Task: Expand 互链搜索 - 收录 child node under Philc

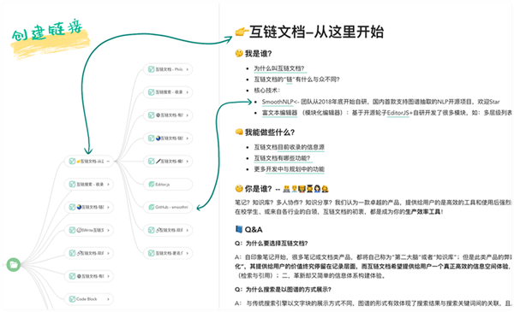Action: click(x=187, y=92)
